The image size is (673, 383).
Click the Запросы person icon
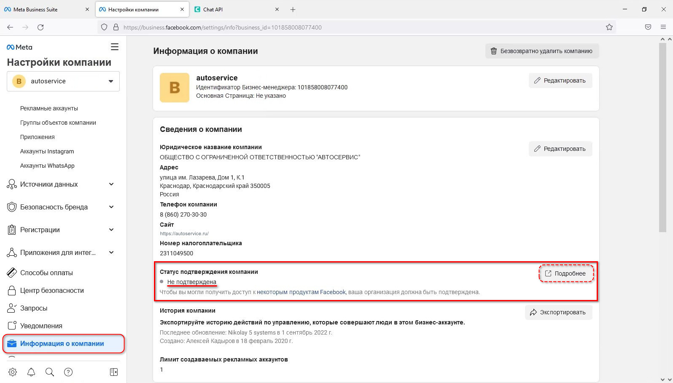[x=12, y=308]
